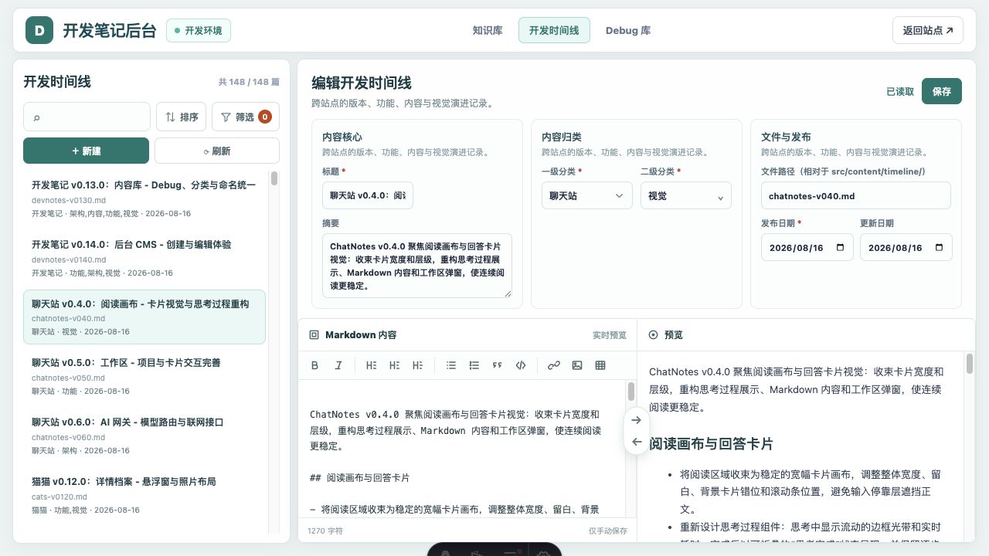This screenshot has height=556, width=989.
Task: Click the 保存 button
Action: click(x=942, y=91)
